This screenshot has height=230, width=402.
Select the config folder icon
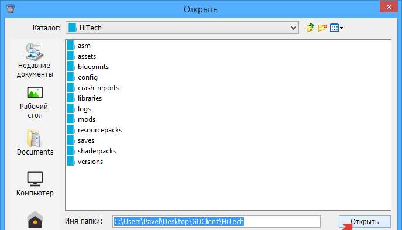pyautogui.click(x=71, y=77)
